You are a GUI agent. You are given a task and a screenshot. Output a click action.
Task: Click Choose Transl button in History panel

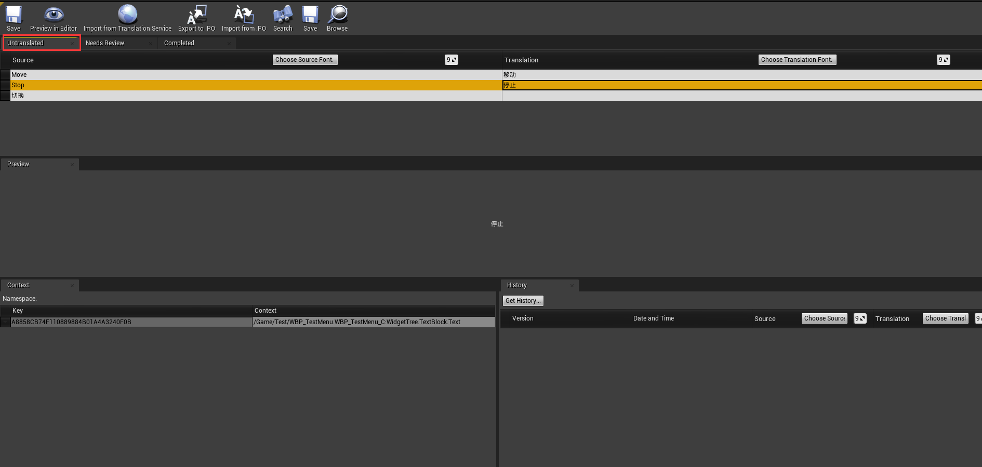click(946, 318)
